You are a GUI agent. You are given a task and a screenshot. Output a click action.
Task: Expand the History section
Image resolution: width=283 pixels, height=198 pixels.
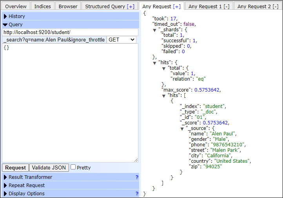[x=71, y=16]
